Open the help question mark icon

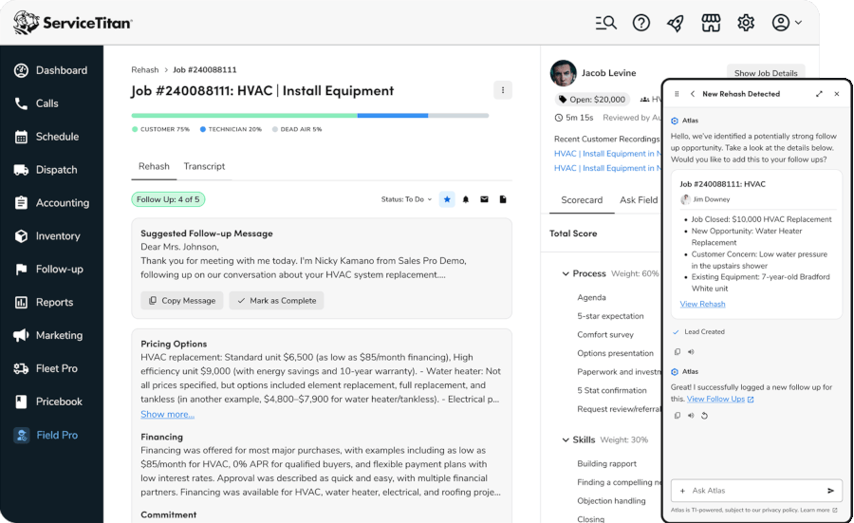pos(641,23)
